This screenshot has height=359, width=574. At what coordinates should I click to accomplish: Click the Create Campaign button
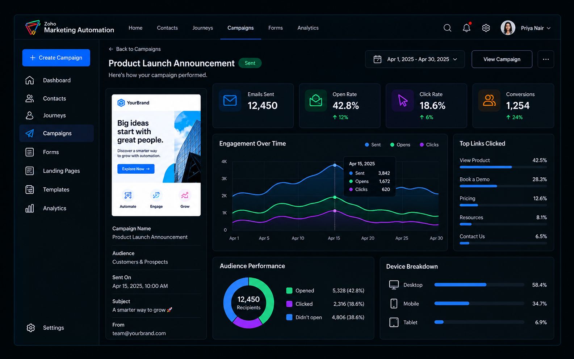[x=56, y=58]
